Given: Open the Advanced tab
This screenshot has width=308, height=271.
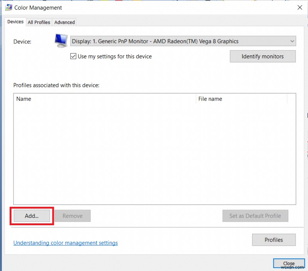Looking at the screenshot, I should coord(64,22).
